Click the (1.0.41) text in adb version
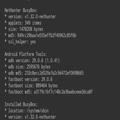 pos(52,61)
